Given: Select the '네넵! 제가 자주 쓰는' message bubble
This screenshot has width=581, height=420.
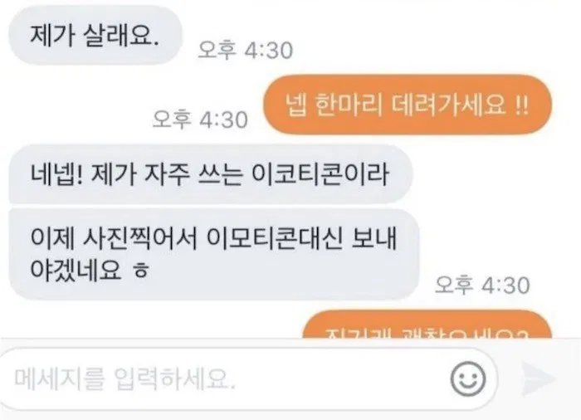Looking at the screenshot, I should (x=211, y=173).
